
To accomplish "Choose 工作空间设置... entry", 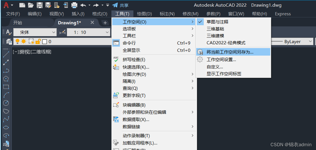I will click(x=233, y=59).
